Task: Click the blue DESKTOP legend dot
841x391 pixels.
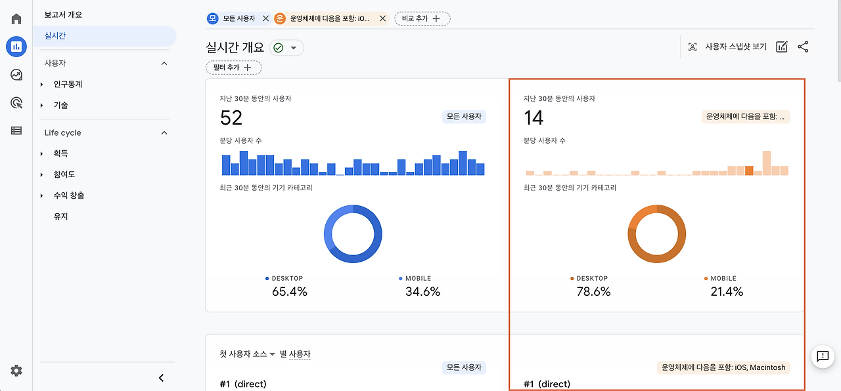Action: [x=267, y=279]
